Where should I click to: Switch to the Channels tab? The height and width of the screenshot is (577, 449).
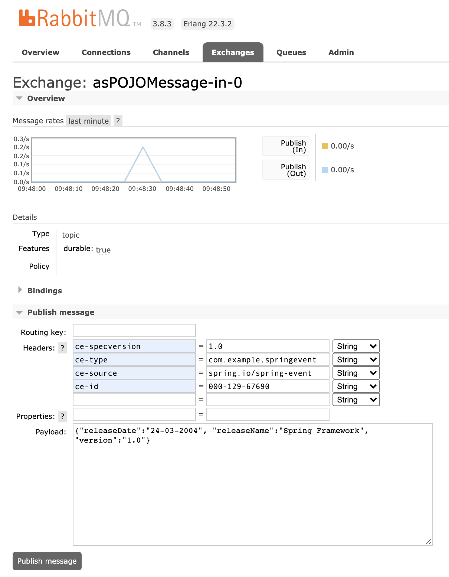point(171,52)
